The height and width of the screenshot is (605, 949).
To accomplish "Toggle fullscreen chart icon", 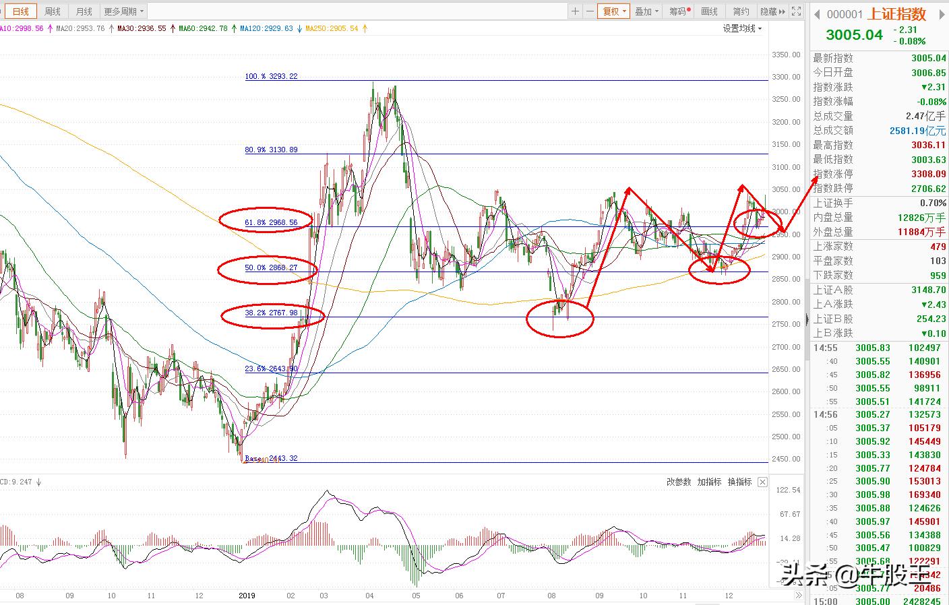I will (x=796, y=11).
